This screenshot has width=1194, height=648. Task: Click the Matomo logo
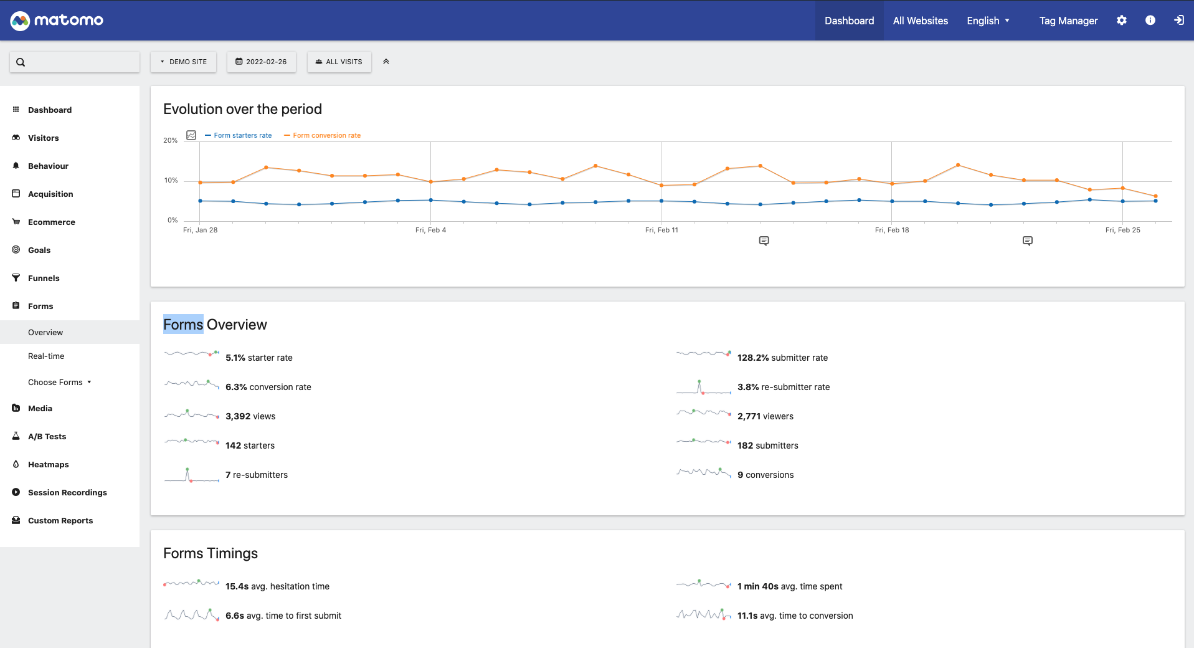(57, 21)
